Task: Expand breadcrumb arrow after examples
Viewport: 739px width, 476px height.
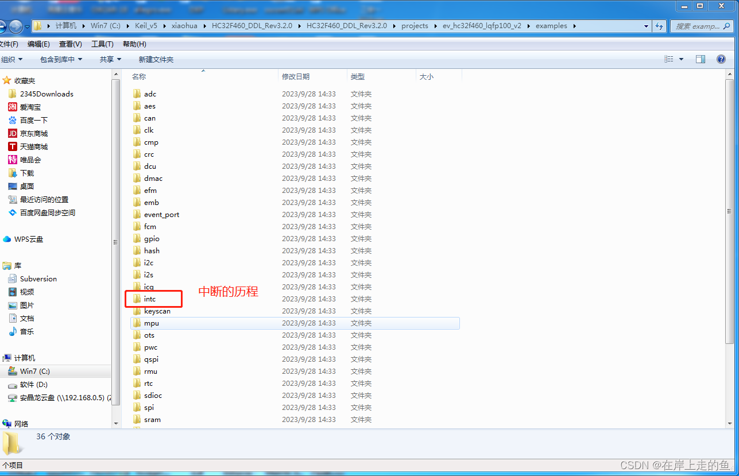Action: click(x=574, y=26)
